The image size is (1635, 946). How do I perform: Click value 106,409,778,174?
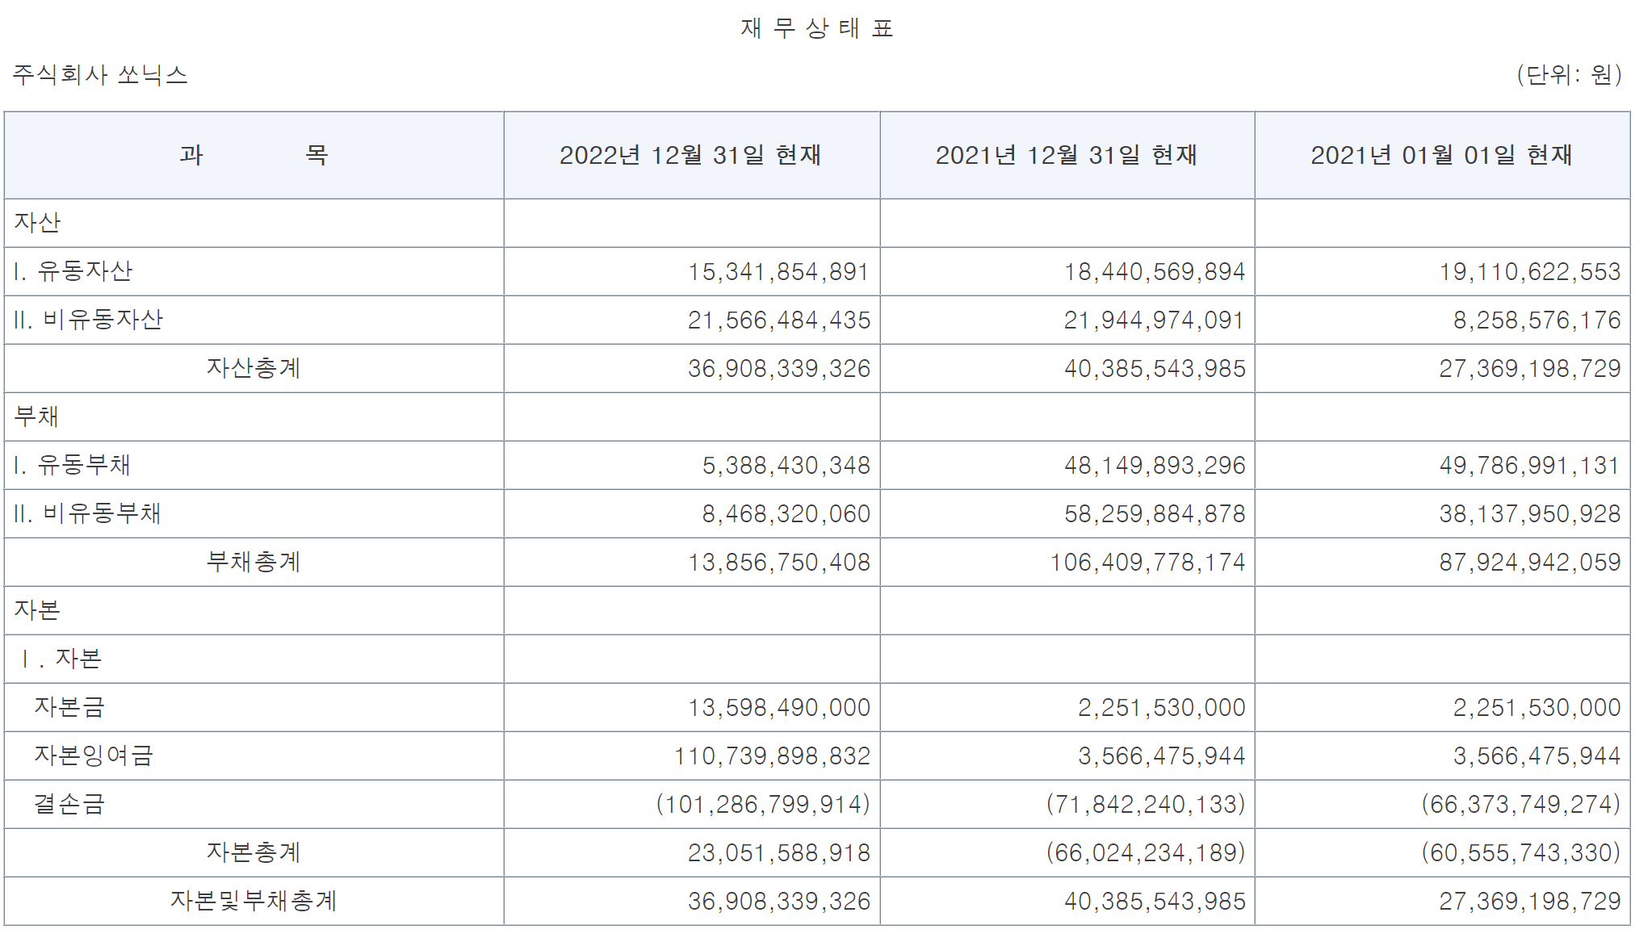(x=1147, y=563)
